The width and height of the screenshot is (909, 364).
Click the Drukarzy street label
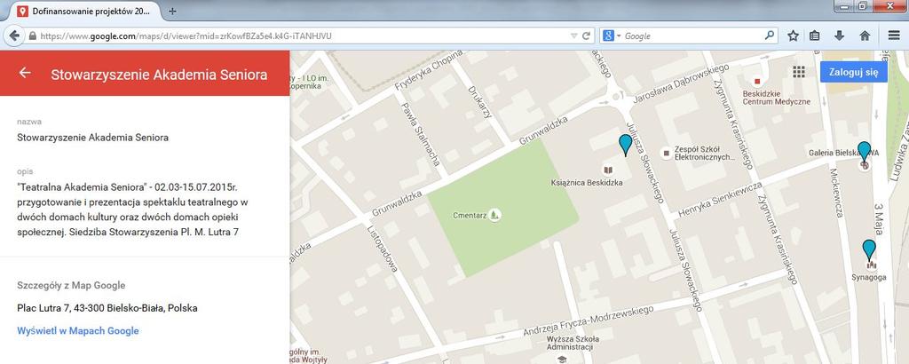480,101
